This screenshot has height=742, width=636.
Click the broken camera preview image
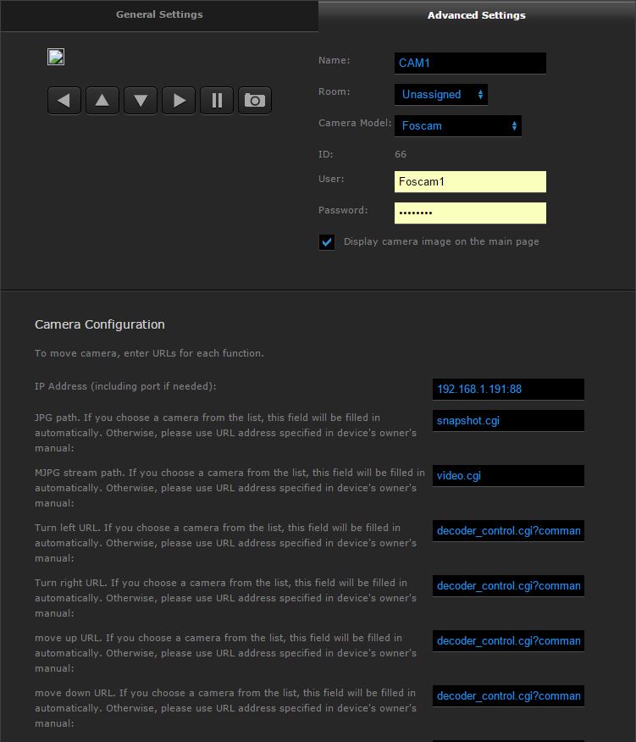(x=56, y=58)
